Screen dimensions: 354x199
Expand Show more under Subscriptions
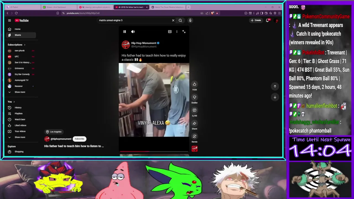[x=21, y=92]
